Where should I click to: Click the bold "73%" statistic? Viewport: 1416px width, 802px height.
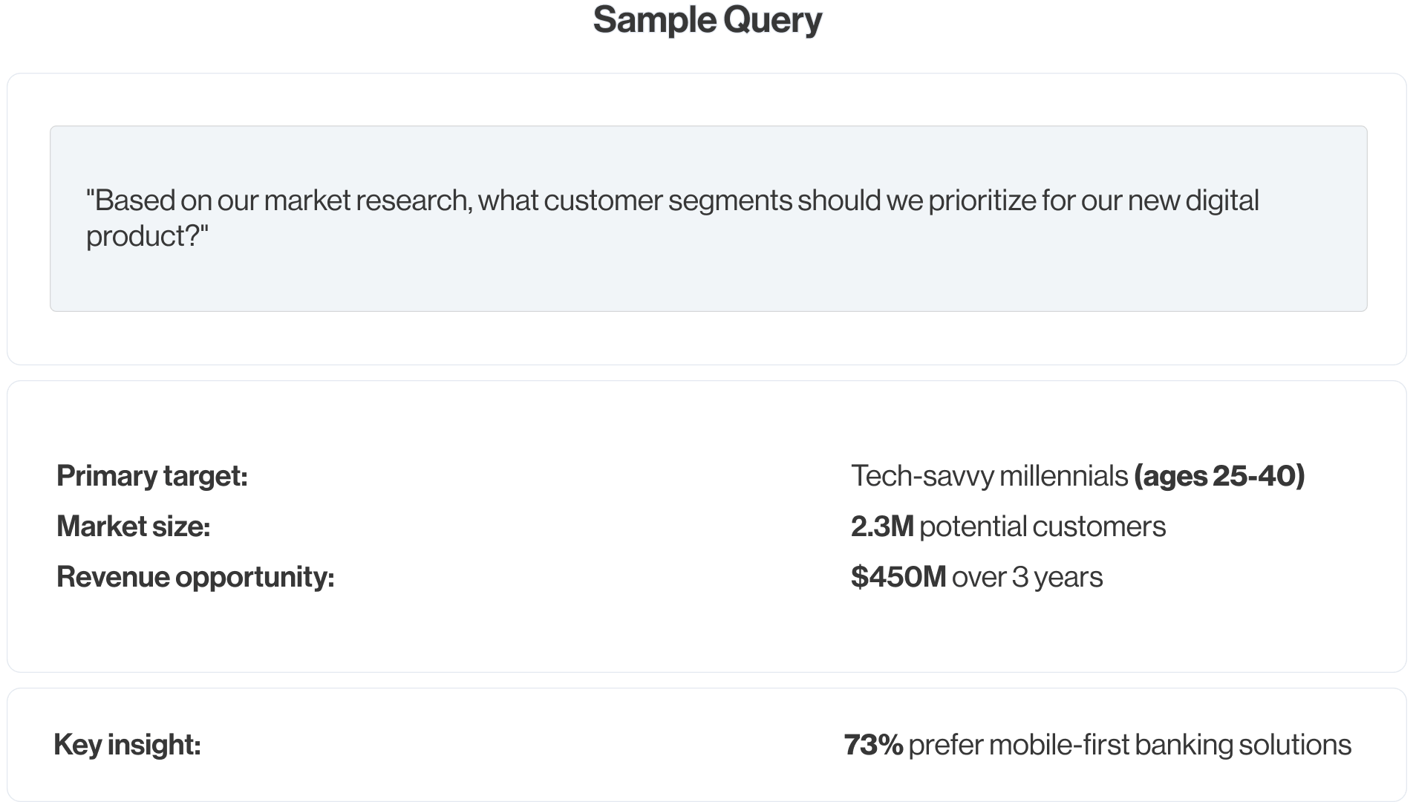[873, 745]
